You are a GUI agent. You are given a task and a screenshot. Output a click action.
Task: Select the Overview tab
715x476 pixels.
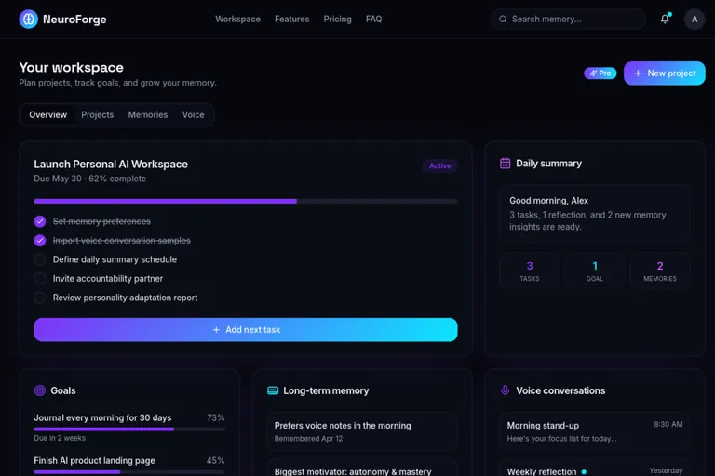pyautogui.click(x=47, y=114)
